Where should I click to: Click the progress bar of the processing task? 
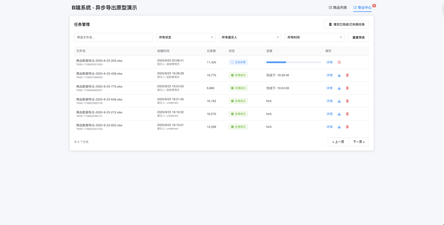(x=294, y=62)
